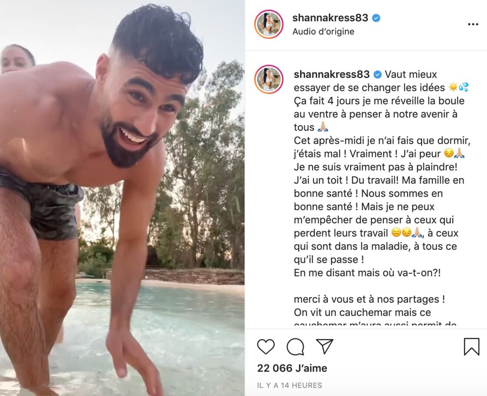Save the post with the bookmark icon
This screenshot has width=487, height=396.
pyautogui.click(x=471, y=346)
